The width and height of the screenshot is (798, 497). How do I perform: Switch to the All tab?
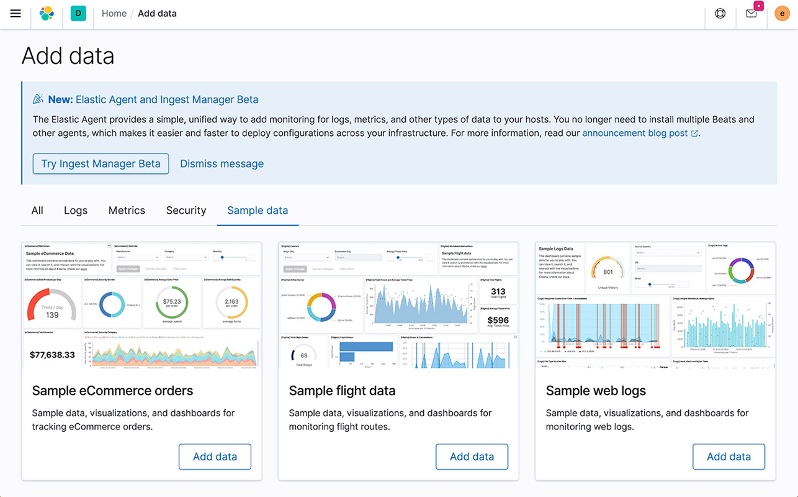(37, 211)
